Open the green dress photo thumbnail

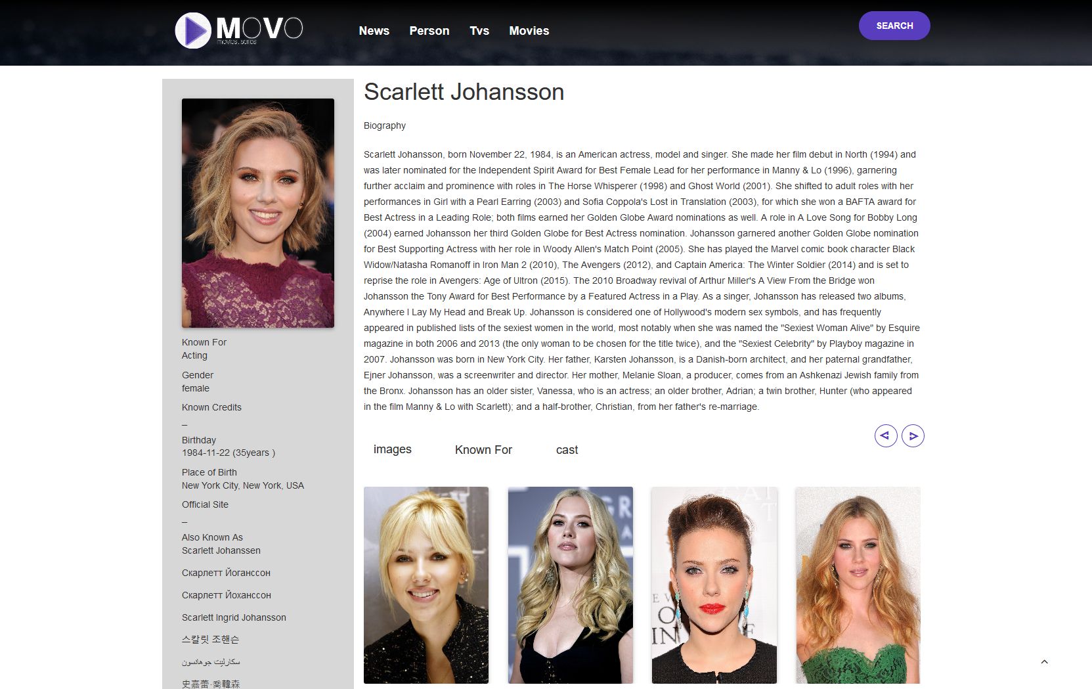[x=858, y=585]
